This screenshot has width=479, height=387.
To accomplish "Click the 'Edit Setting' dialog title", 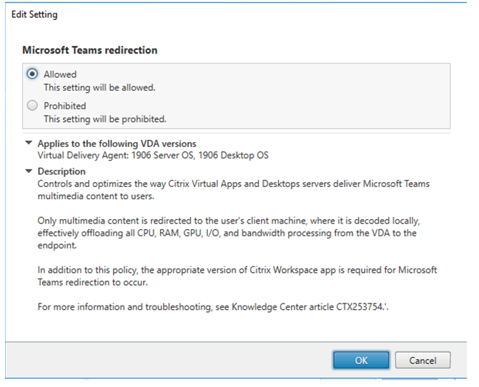I will click(x=34, y=14).
